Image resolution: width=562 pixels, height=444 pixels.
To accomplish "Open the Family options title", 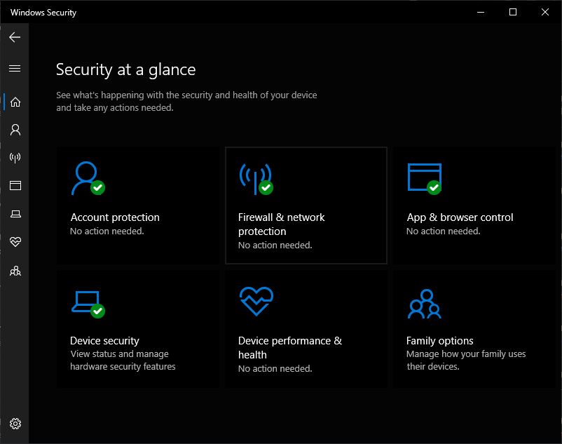I will (440, 341).
